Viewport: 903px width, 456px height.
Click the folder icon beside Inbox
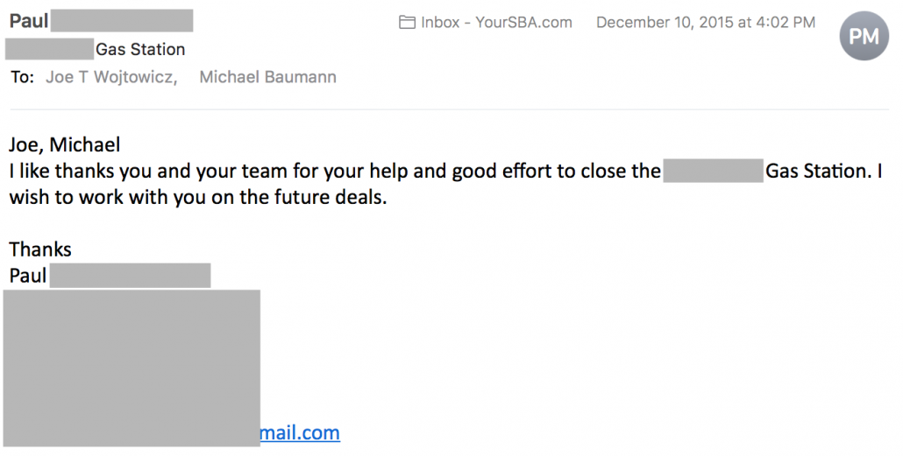pos(407,23)
